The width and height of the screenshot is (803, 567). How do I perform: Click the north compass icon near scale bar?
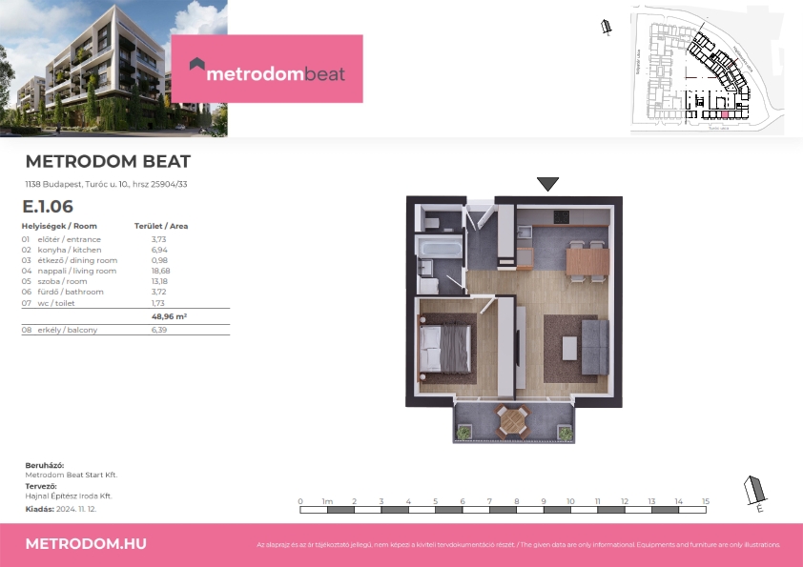tap(755, 494)
